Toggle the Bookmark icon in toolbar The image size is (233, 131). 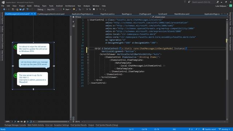click(94, 9)
